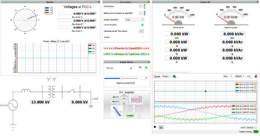The height and width of the screenshot is (136, 260).
Task: Toggle the chart view icon below scope
Action: pos(161,127)
